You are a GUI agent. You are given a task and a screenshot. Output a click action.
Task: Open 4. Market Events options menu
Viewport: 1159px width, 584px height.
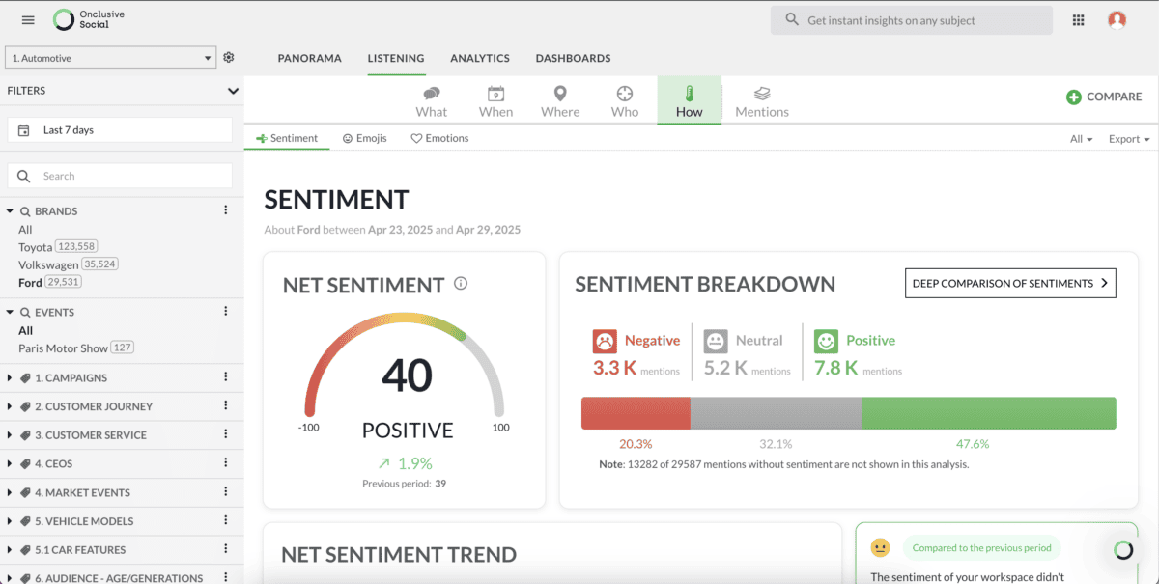click(226, 492)
